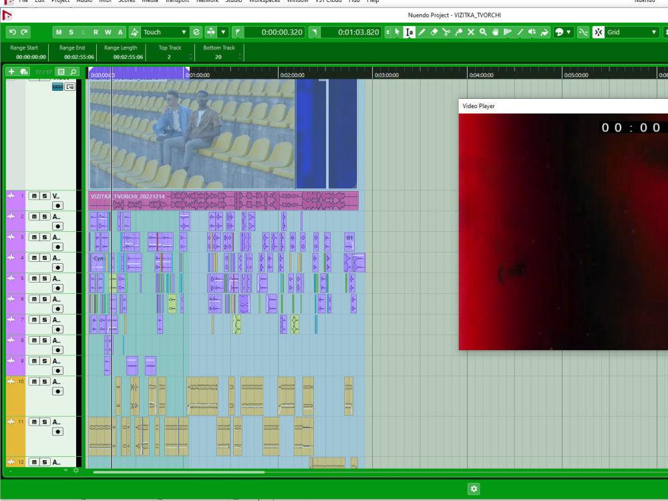Record-enable track 11
Screen dimensions: 668x501
pos(57,432)
